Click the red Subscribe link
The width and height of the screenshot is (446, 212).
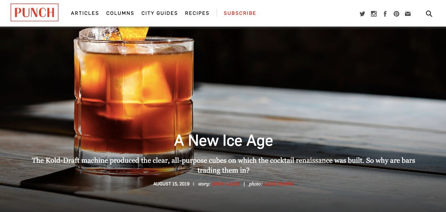(240, 13)
